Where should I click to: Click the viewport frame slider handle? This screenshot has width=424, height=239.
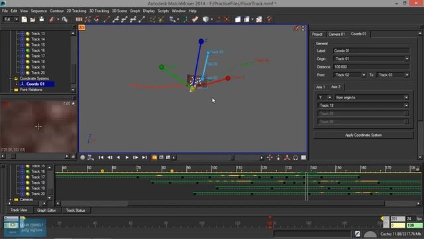click(x=233, y=157)
